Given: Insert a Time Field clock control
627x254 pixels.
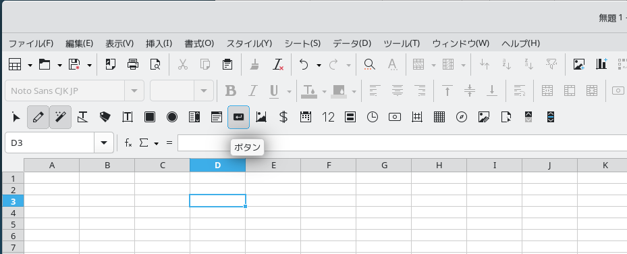Looking at the screenshot, I should click(373, 117).
